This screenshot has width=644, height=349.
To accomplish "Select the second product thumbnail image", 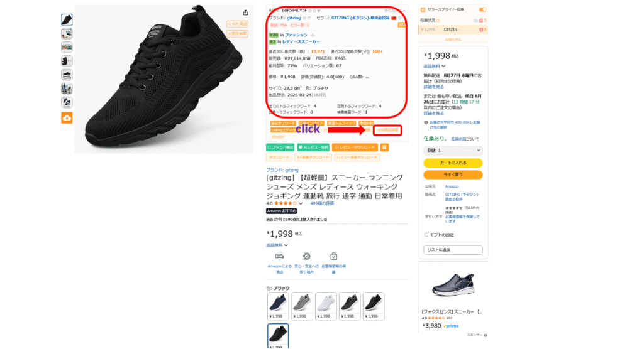I will point(67,33).
